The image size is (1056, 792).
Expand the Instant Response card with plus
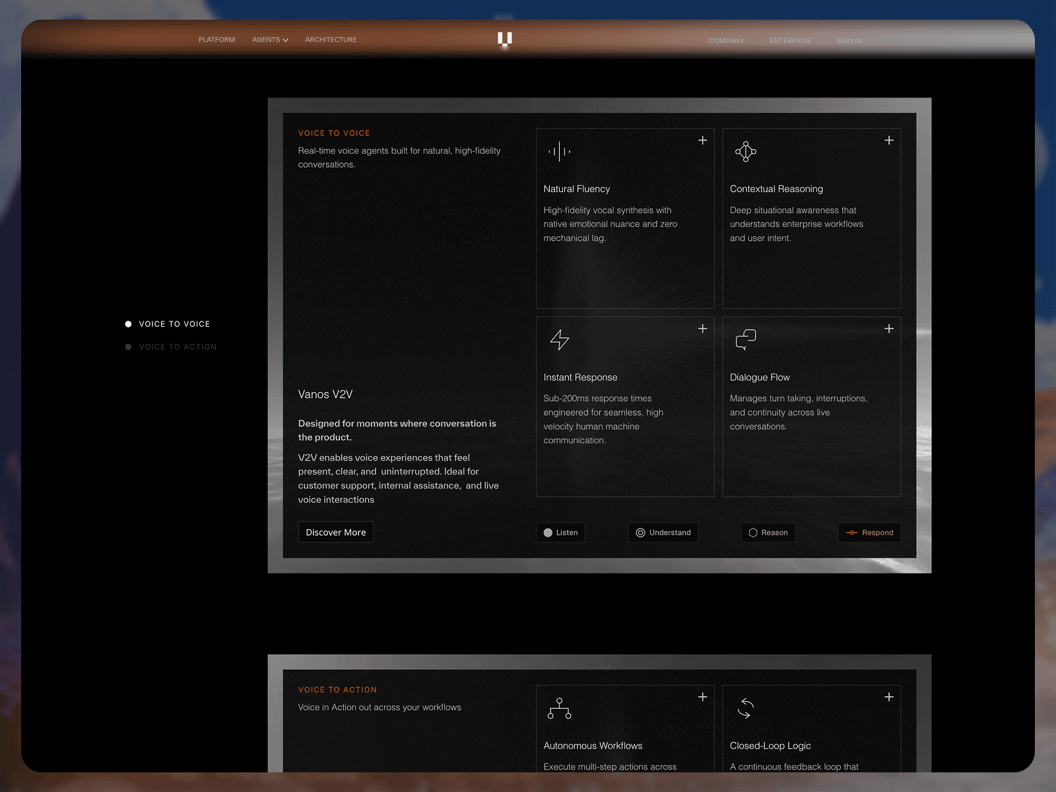pos(703,329)
